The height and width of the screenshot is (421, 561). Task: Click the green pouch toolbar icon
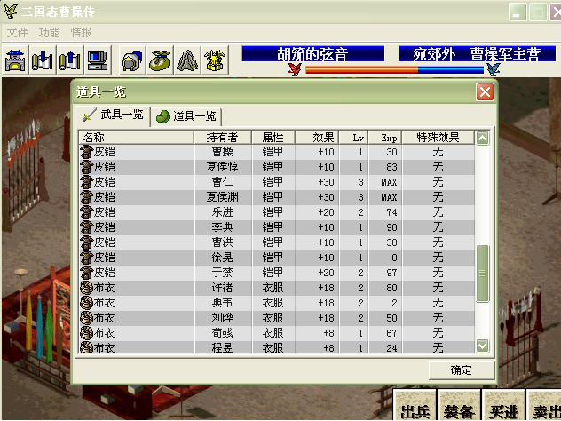coord(160,60)
